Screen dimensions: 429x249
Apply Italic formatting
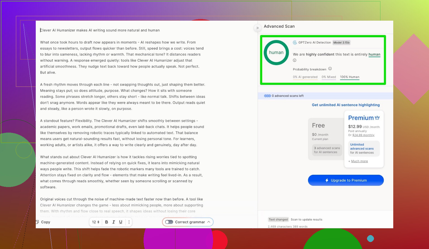tap(113, 222)
